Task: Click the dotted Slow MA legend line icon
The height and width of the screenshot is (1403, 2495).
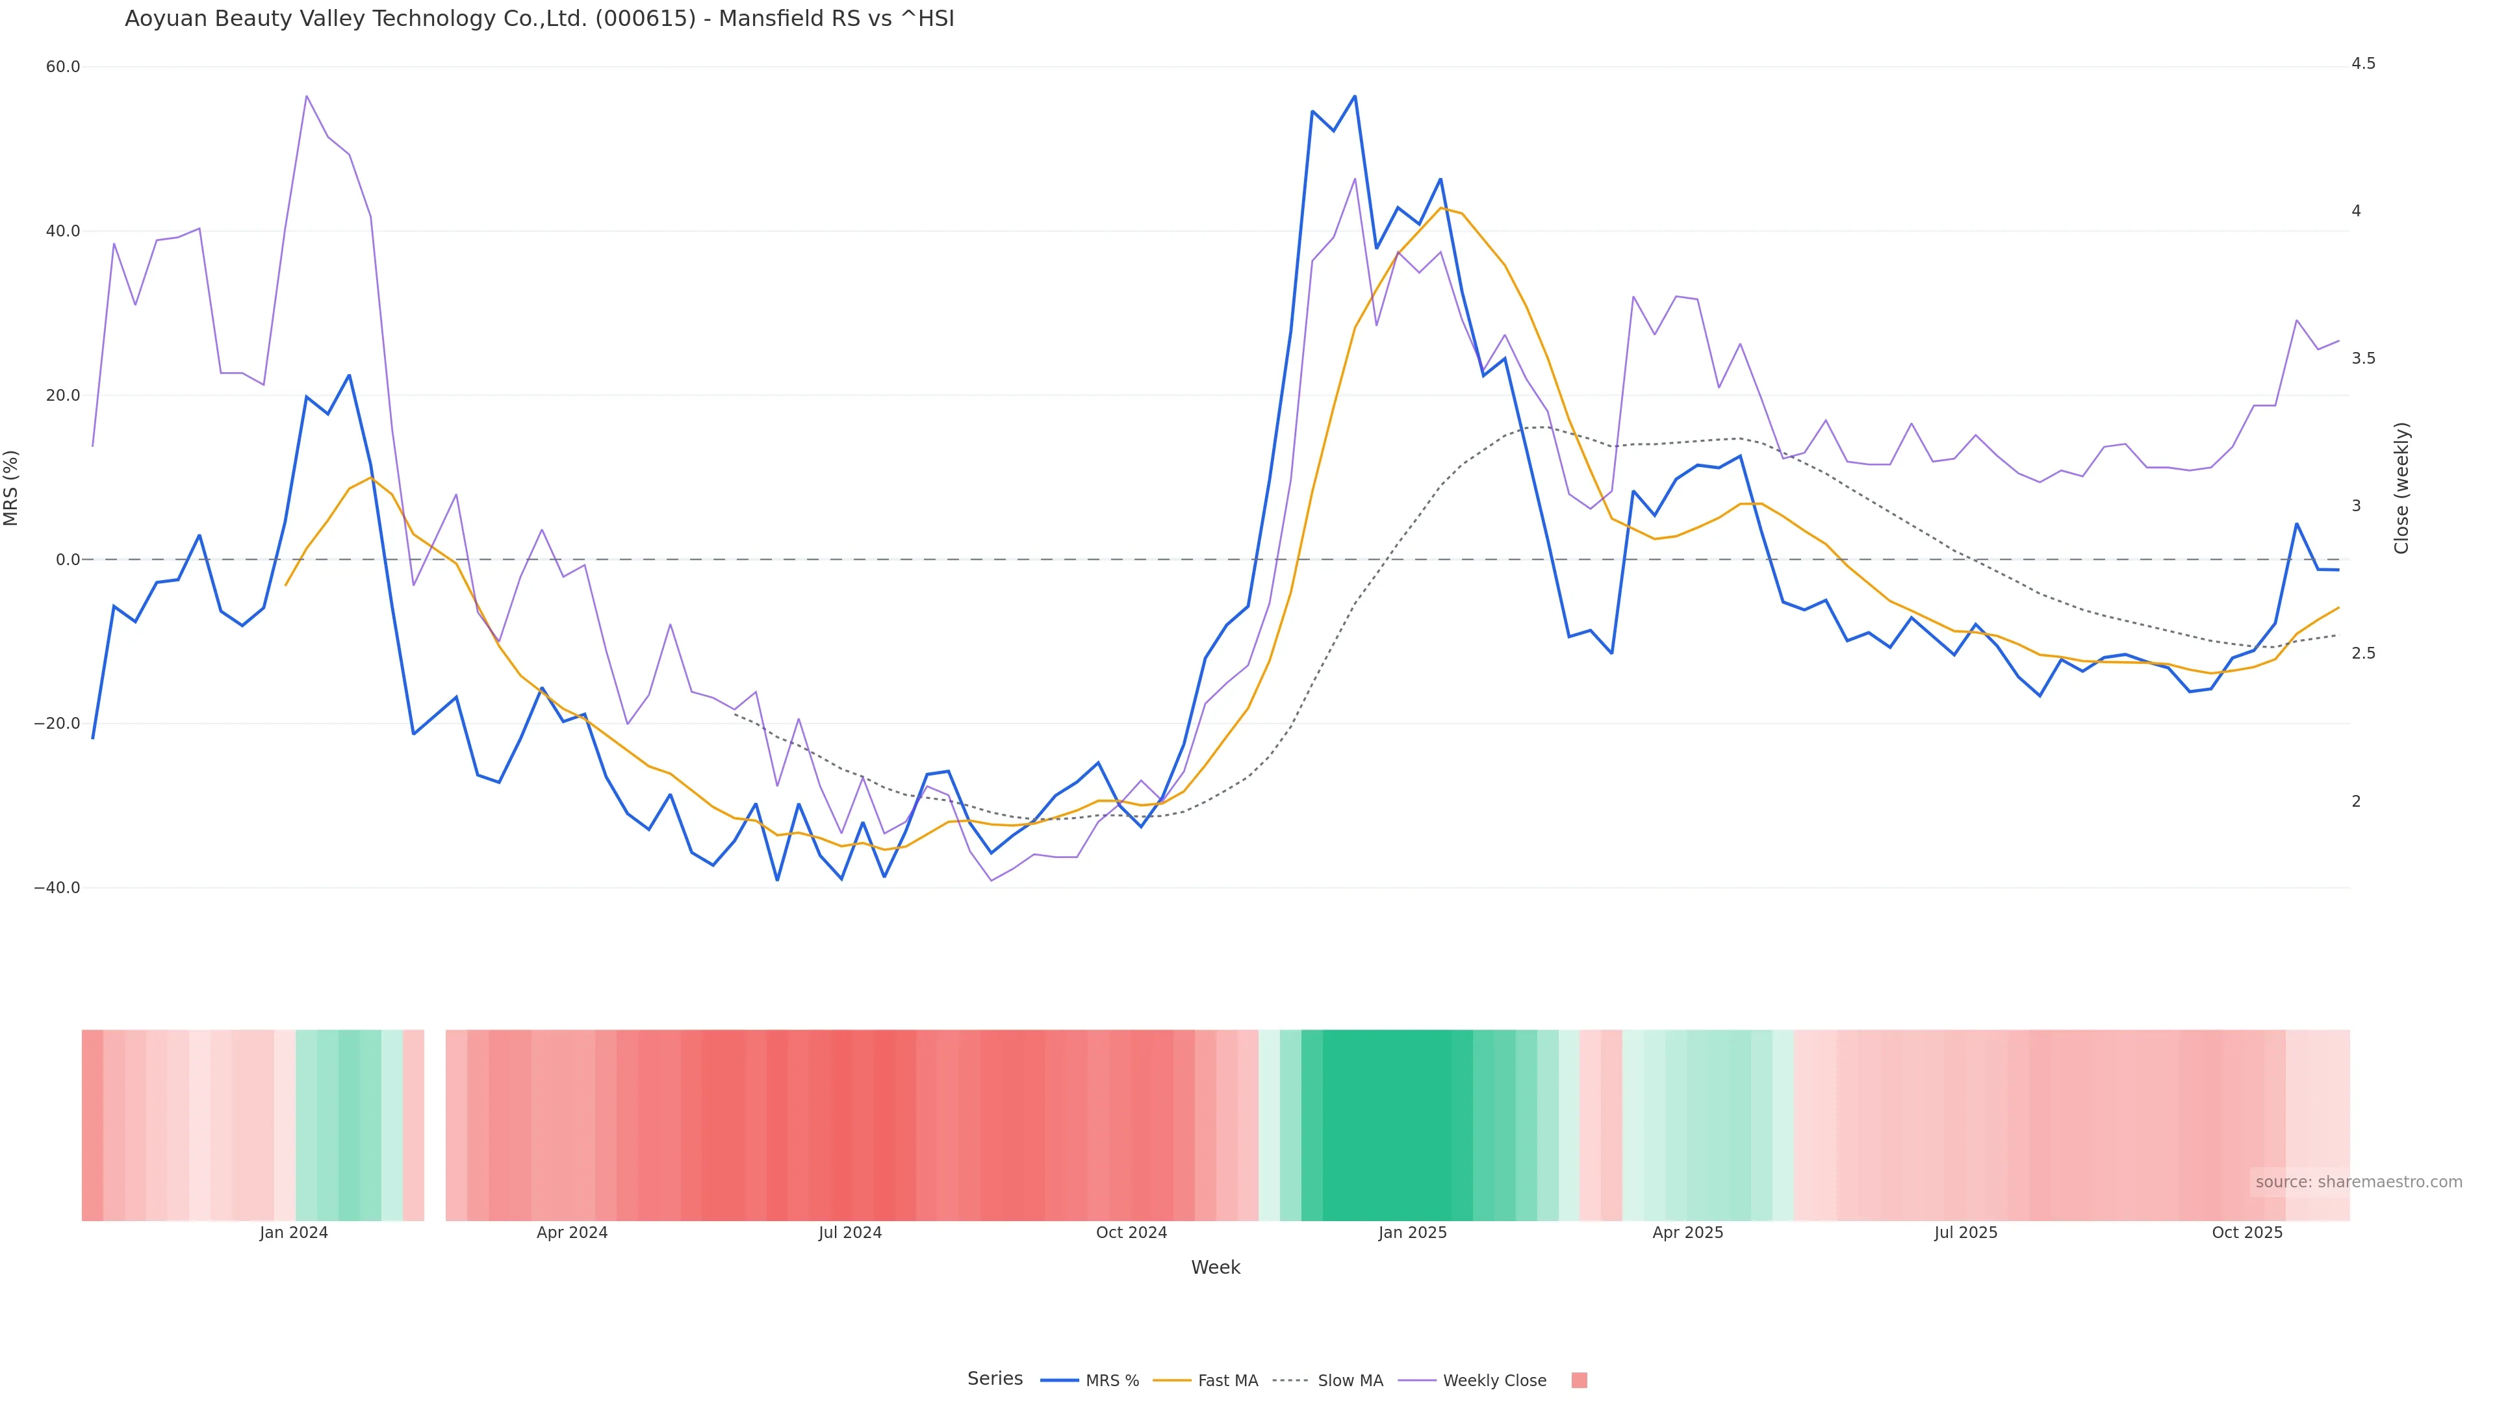Action: [1290, 1381]
